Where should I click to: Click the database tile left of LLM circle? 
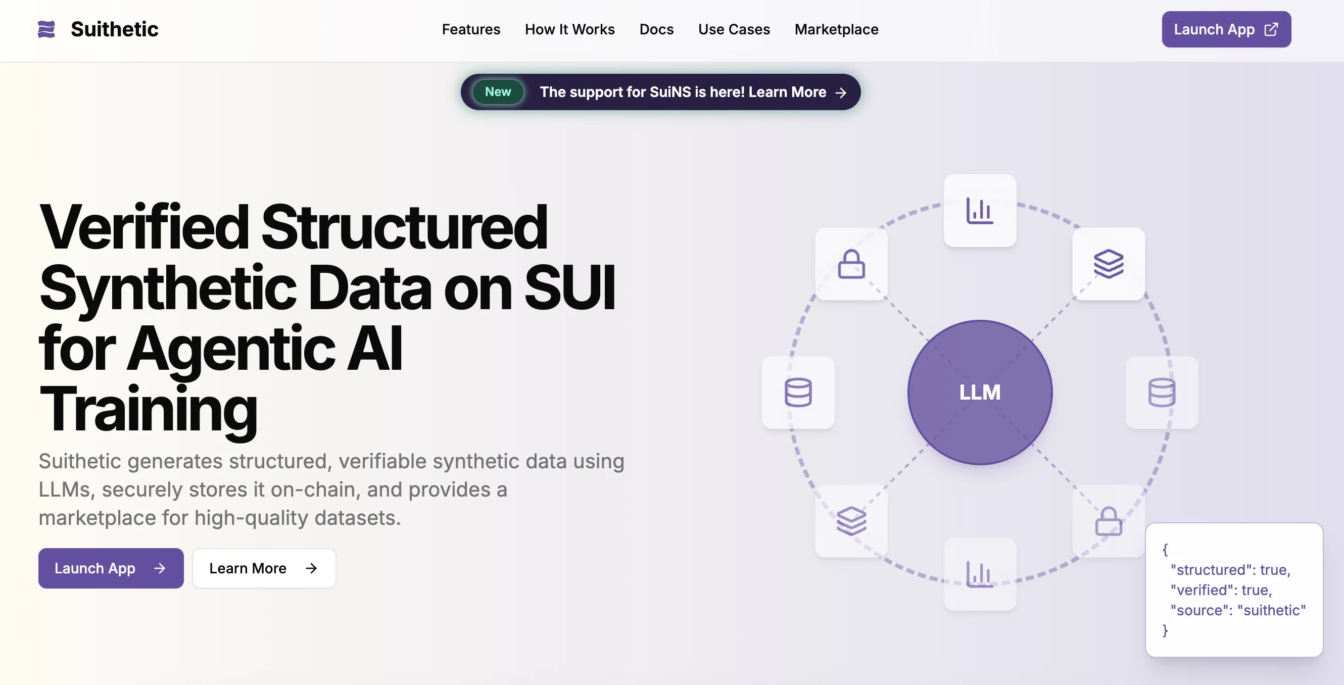(798, 393)
